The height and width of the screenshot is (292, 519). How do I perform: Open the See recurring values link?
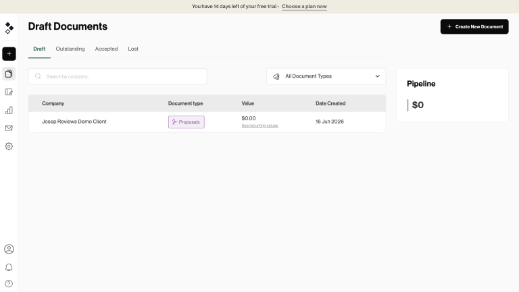(259, 126)
